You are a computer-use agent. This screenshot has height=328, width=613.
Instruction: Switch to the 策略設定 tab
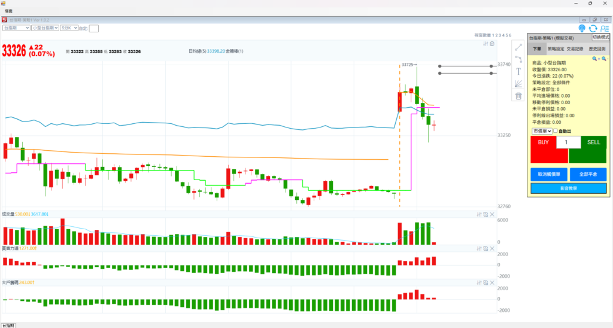pos(556,48)
